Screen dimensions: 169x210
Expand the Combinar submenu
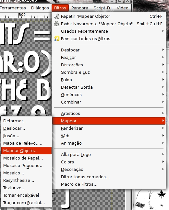tap(109, 102)
